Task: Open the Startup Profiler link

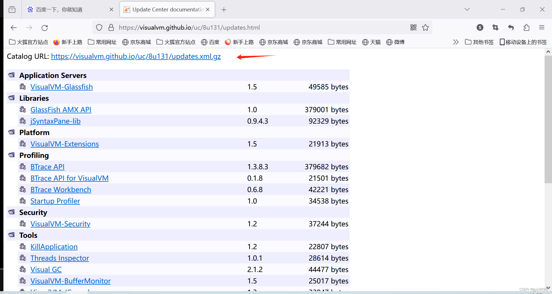Action: (55, 201)
